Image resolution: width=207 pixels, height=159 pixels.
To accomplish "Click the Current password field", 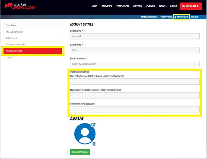I will (135, 82).
